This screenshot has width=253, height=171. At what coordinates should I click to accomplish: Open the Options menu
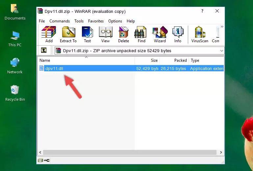(115, 21)
